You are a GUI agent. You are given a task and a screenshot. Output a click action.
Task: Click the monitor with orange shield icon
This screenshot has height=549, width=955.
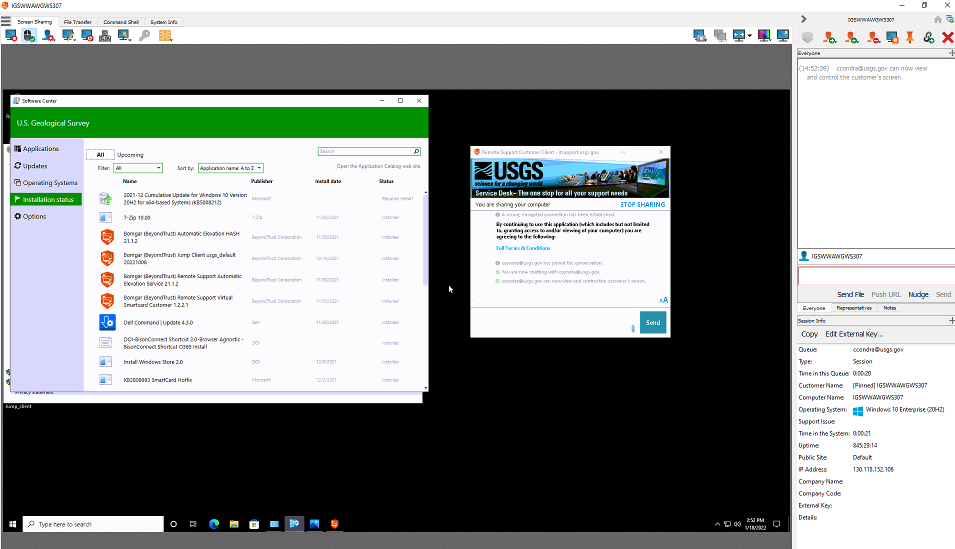point(892,37)
